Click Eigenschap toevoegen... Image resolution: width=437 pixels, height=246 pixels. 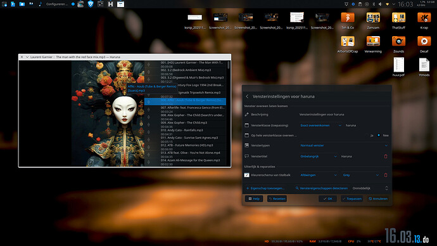265,188
